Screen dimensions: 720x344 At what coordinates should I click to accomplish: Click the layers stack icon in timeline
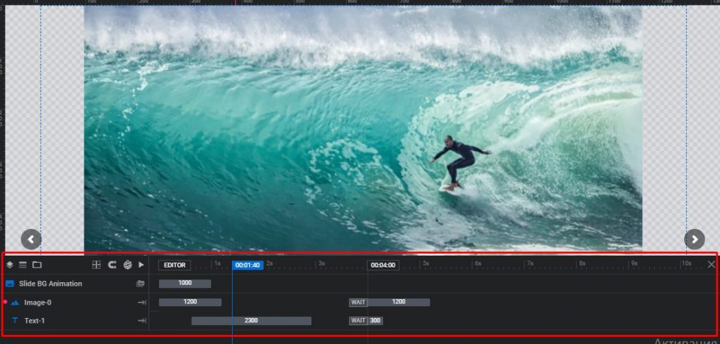[10, 265]
